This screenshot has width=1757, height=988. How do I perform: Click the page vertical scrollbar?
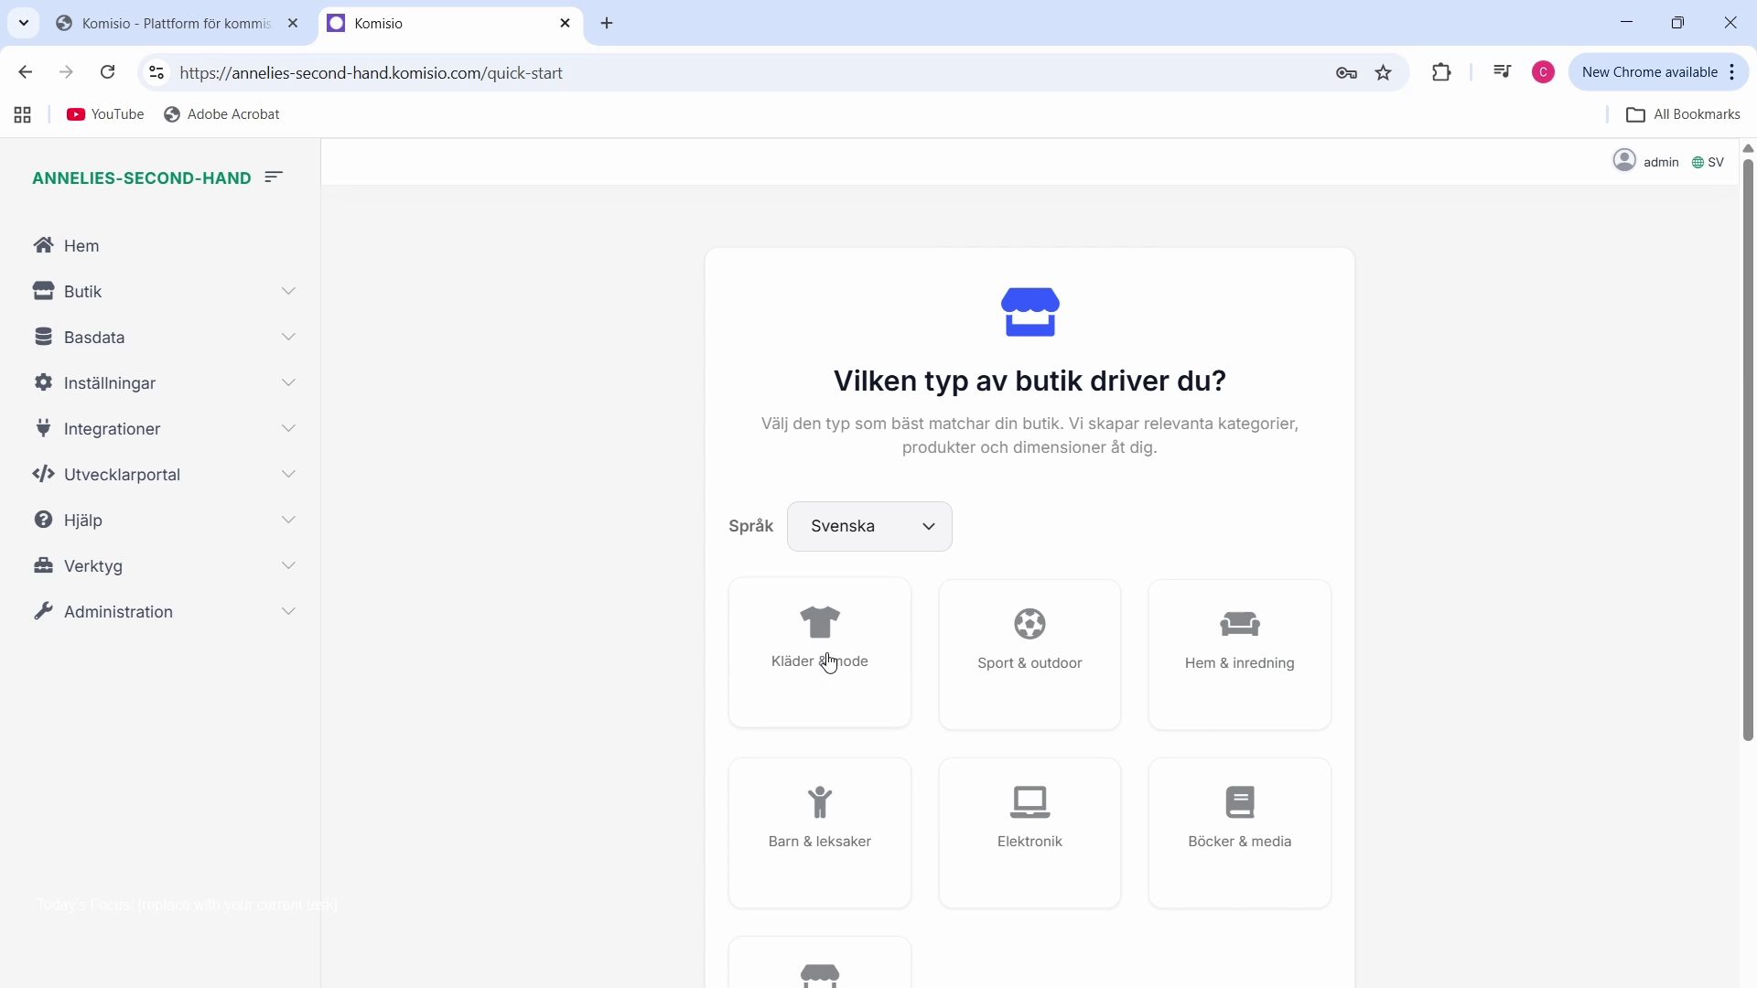click(x=1748, y=448)
